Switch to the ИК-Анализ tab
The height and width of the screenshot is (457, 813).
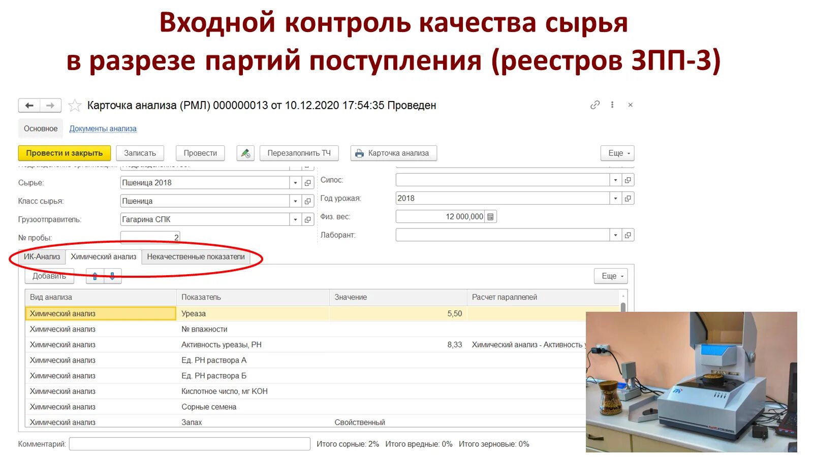42,256
